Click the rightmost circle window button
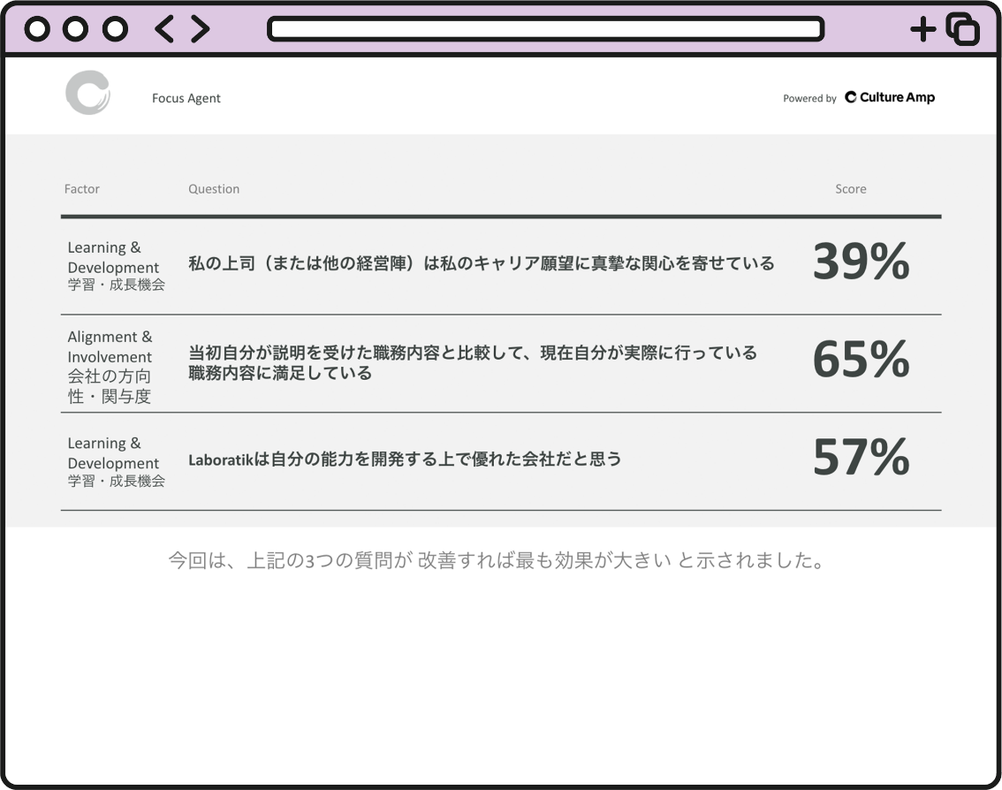 coord(115,29)
